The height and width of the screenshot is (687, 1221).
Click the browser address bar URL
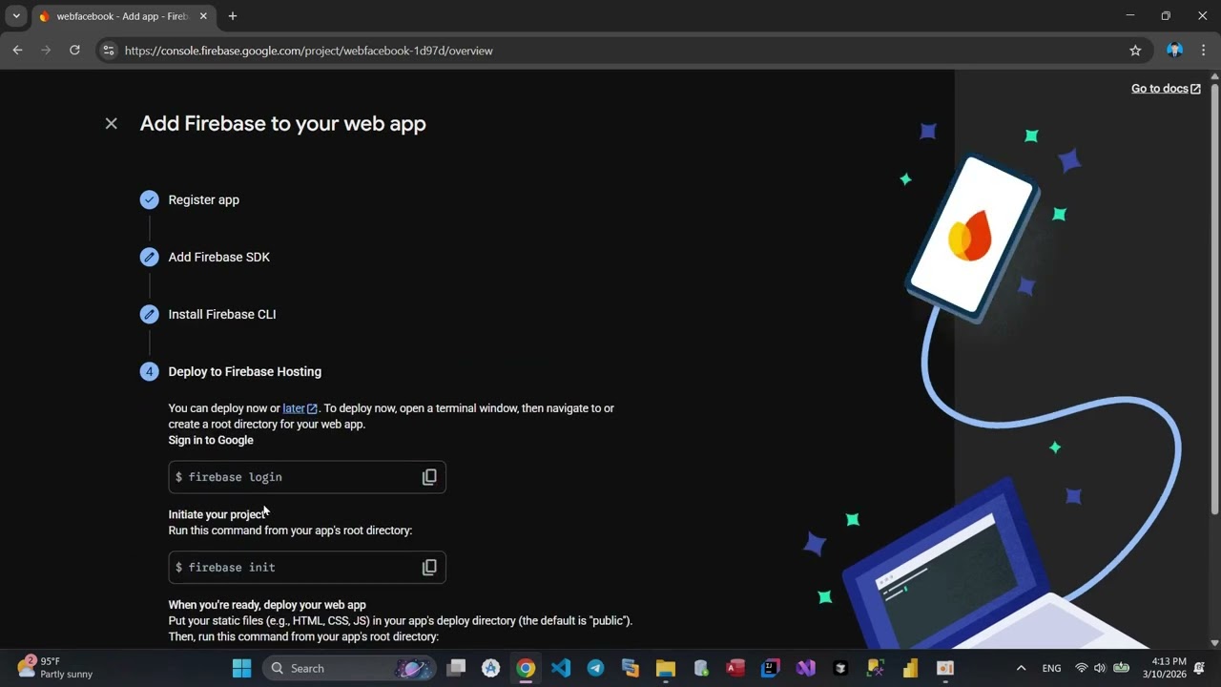(x=309, y=51)
